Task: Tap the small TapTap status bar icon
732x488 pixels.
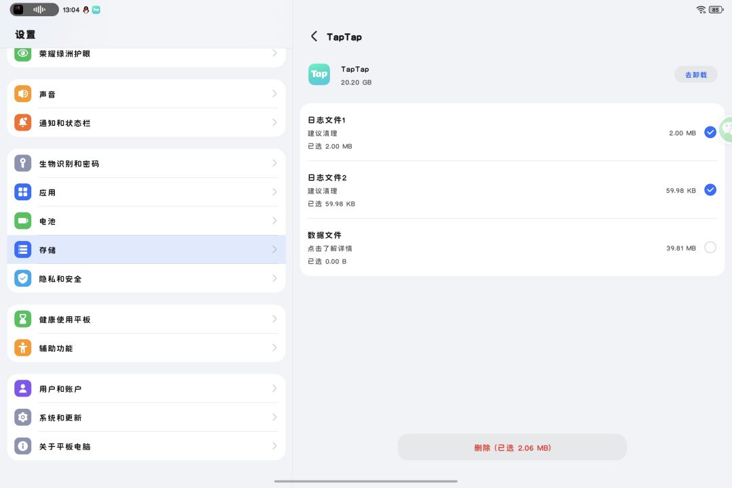Action: pos(96,9)
